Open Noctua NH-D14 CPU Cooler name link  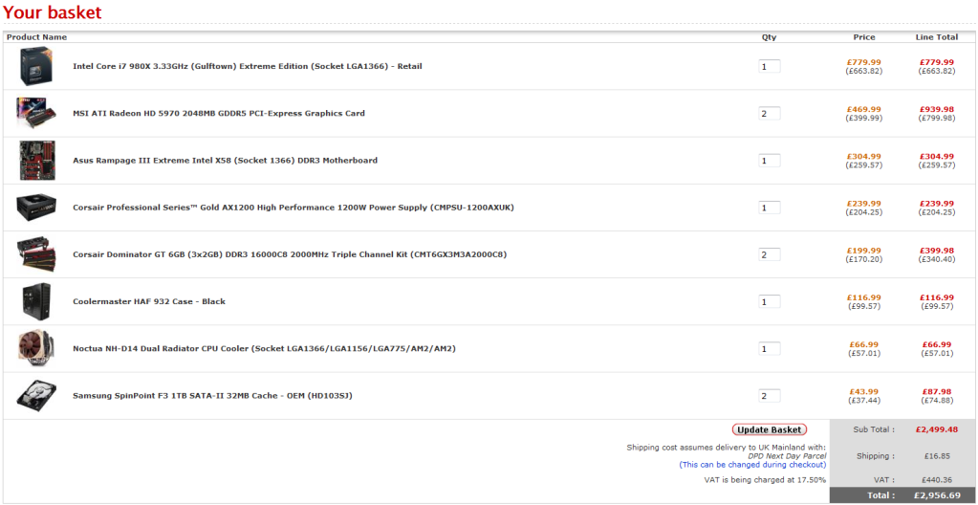pyautogui.click(x=265, y=348)
